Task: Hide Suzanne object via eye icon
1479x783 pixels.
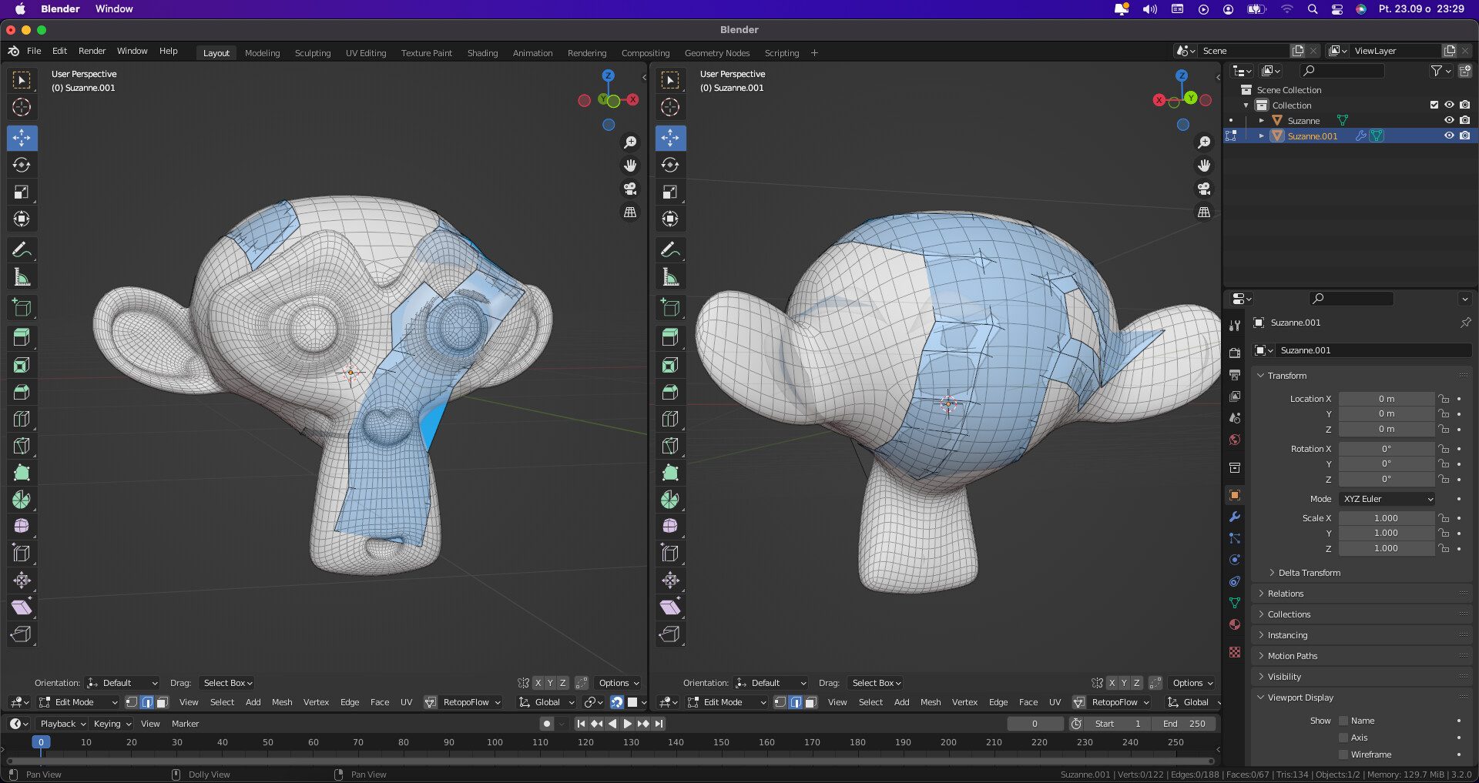Action: pos(1449,120)
